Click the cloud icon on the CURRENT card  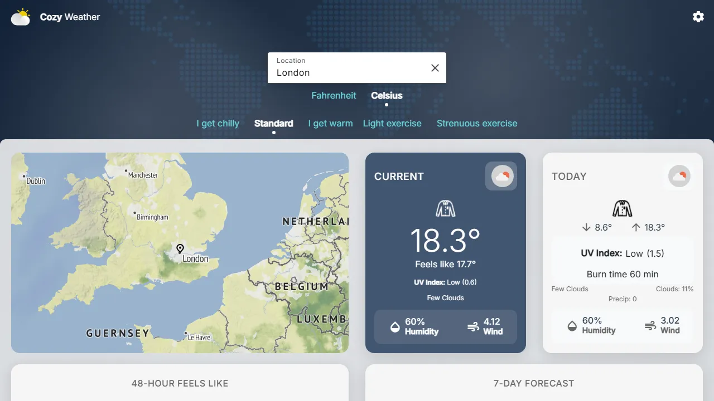tap(500, 176)
